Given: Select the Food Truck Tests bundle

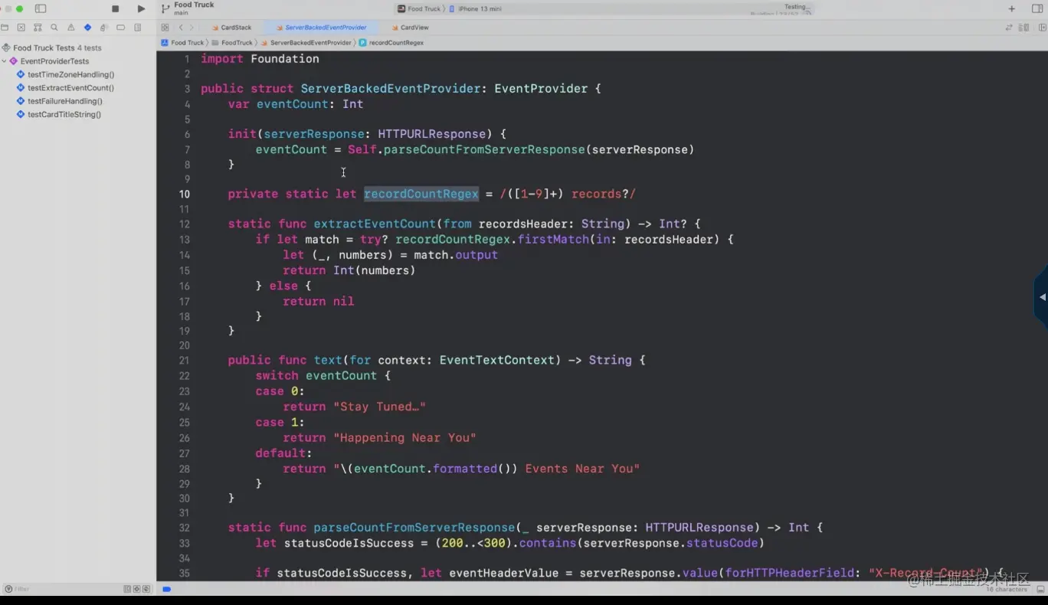Looking at the screenshot, I should 51,47.
